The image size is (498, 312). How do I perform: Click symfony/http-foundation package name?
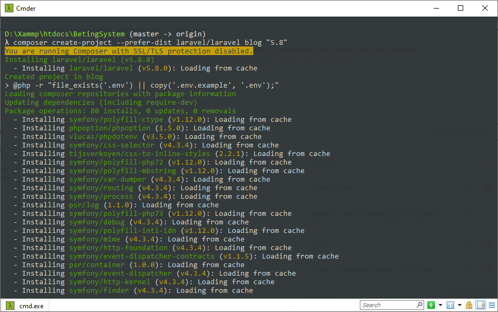coord(118,248)
